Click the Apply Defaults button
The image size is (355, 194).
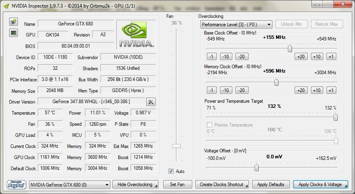(271, 184)
